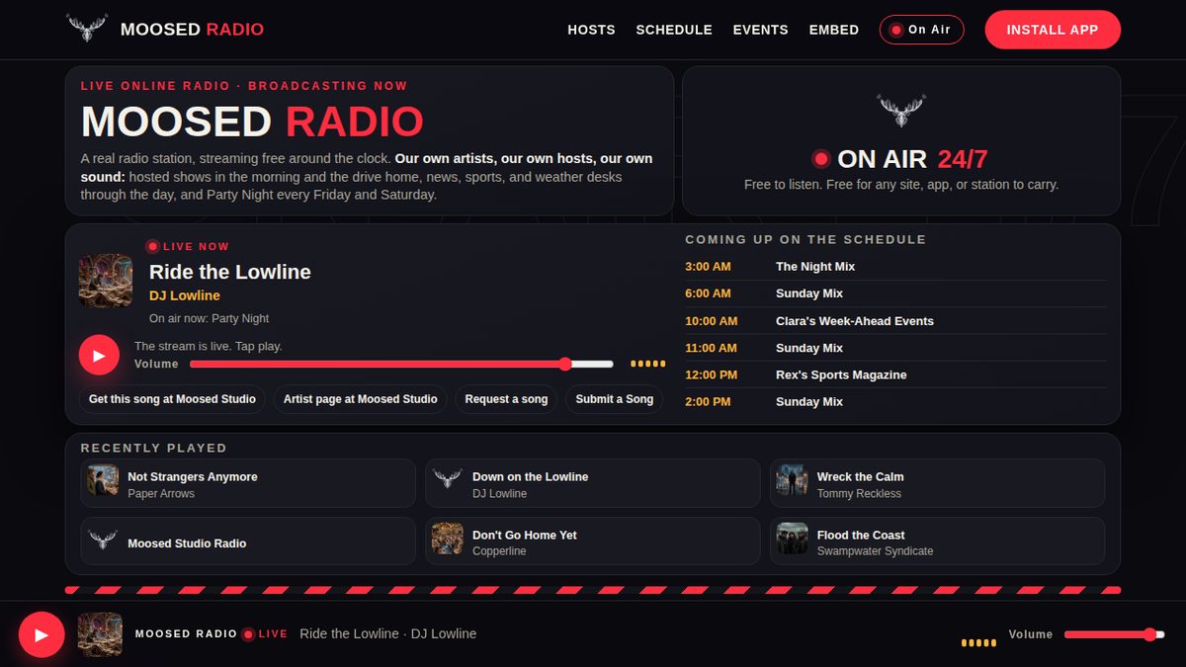The height and width of the screenshot is (667, 1186).
Task: Click the Ride the Lowline song title
Action: [230, 272]
